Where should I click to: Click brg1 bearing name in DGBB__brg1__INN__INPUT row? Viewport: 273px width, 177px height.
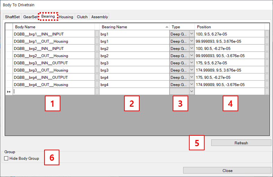click(134, 34)
